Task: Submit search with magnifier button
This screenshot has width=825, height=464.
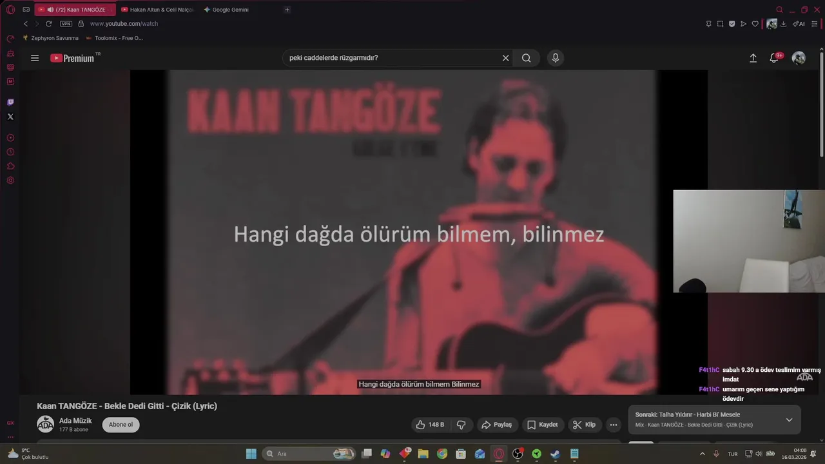Action: click(527, 58)
